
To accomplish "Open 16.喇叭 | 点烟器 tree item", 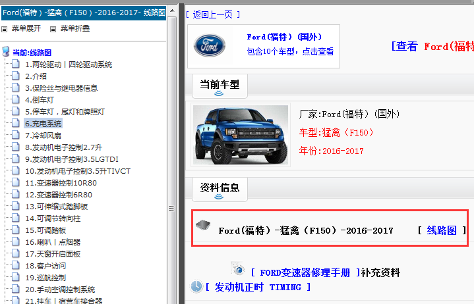I will [x=53, y=242].
